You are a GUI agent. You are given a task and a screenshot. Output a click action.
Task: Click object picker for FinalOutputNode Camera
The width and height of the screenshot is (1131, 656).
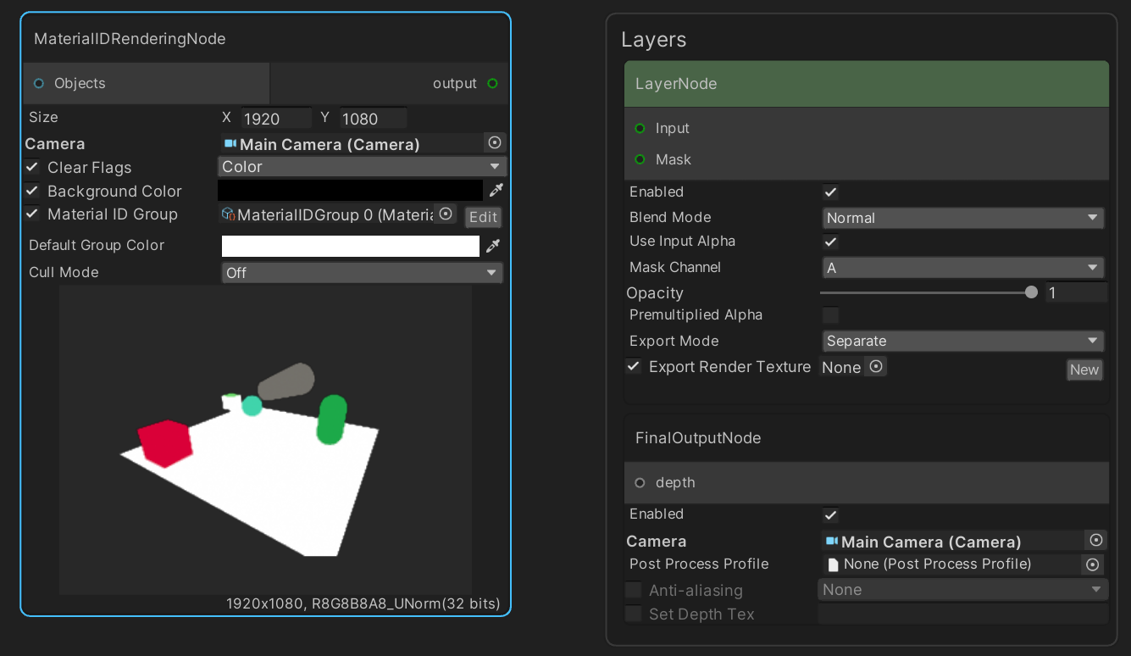point(1096,541)
